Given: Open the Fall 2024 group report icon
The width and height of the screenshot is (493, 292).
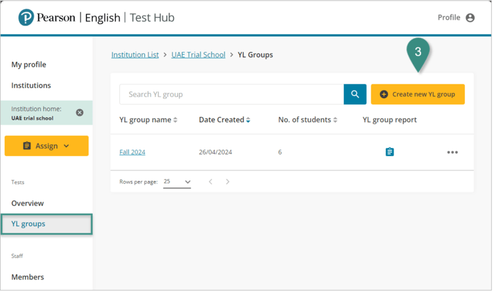Looking at the screenshot, I should tap(390, 152).
